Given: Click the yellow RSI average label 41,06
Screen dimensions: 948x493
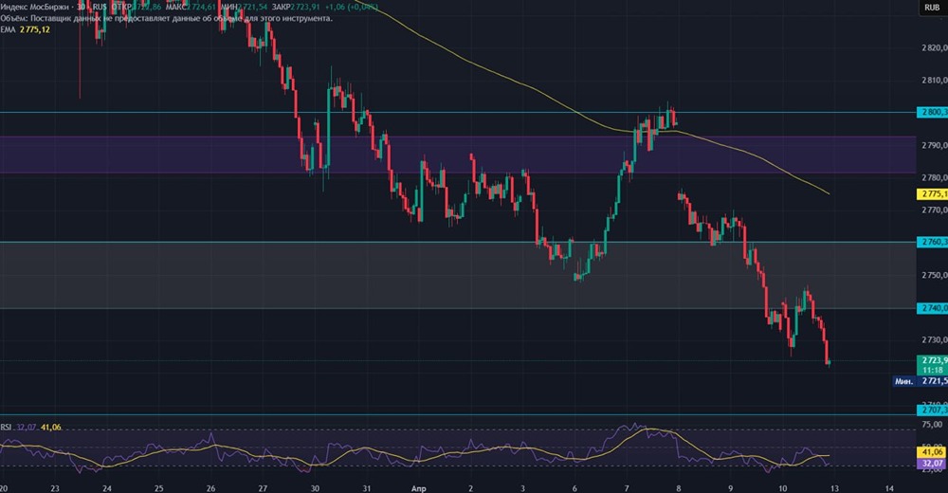Looking at the screenshot, I should (933, 452).
